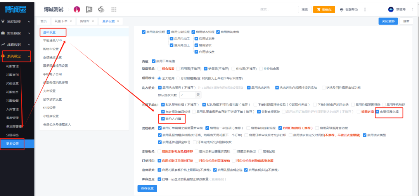Click 保存设置 button
This screenshot has height=196, width=419.
pos(147,188)
